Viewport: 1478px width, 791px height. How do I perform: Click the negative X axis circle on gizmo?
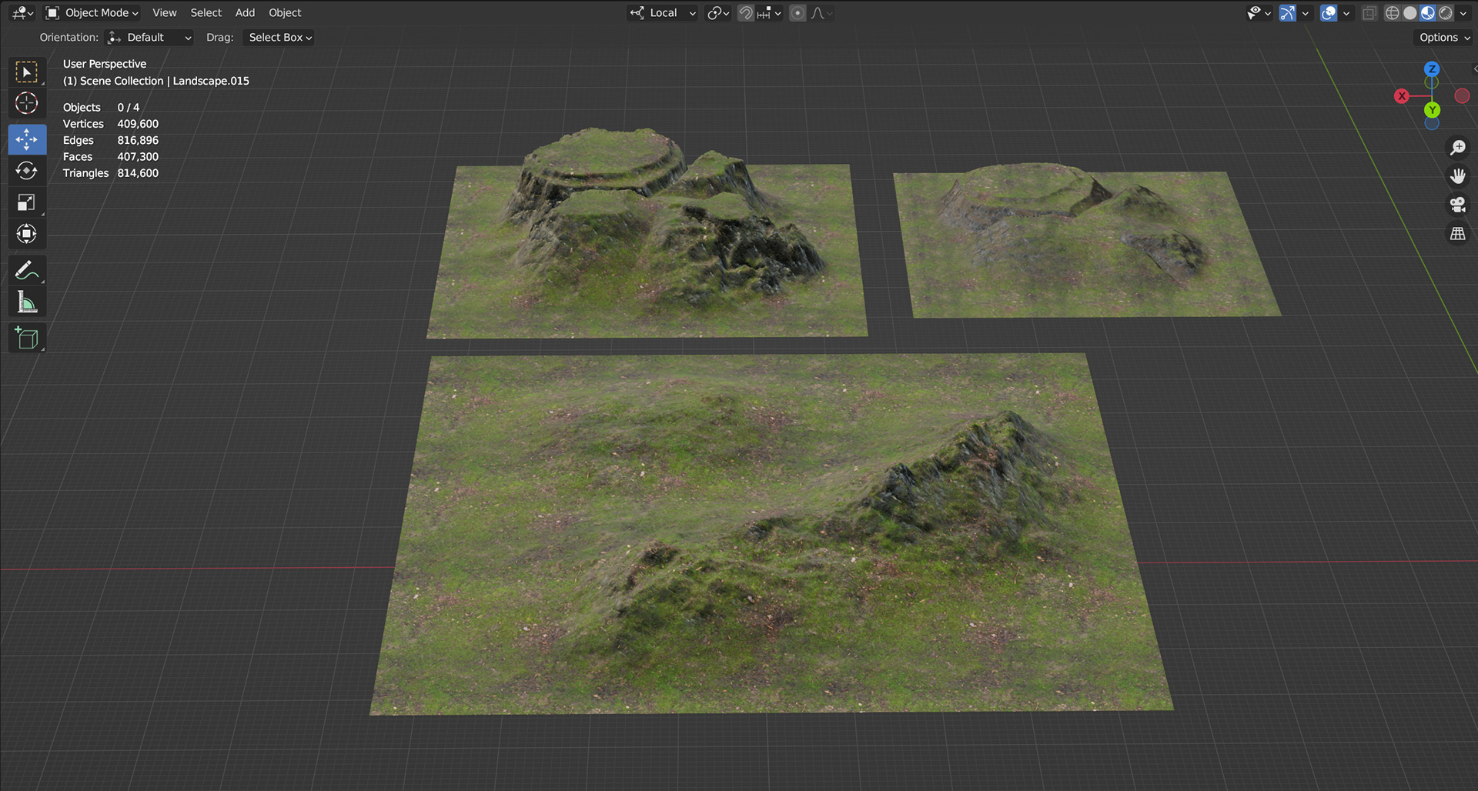(1462, 96)
